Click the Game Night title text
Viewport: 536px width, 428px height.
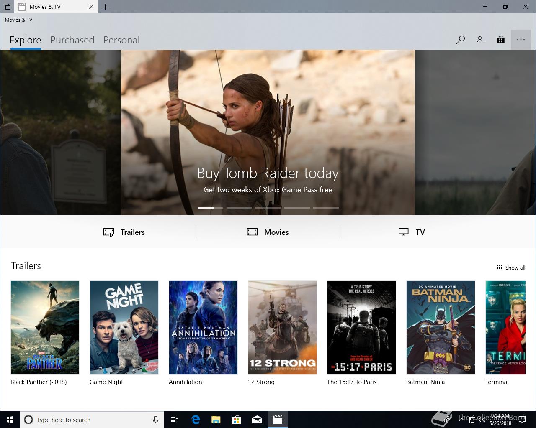[x=106, y=382]
